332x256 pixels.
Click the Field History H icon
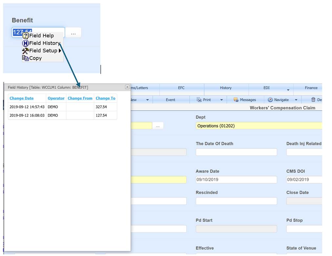tap(26, 43)
